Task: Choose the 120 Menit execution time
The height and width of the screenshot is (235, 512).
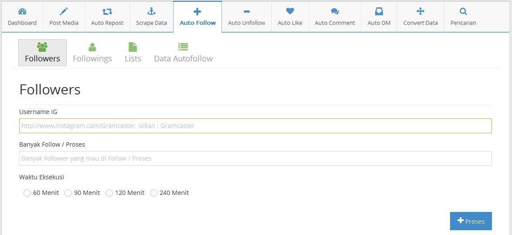Action: (x=109, y=193)
